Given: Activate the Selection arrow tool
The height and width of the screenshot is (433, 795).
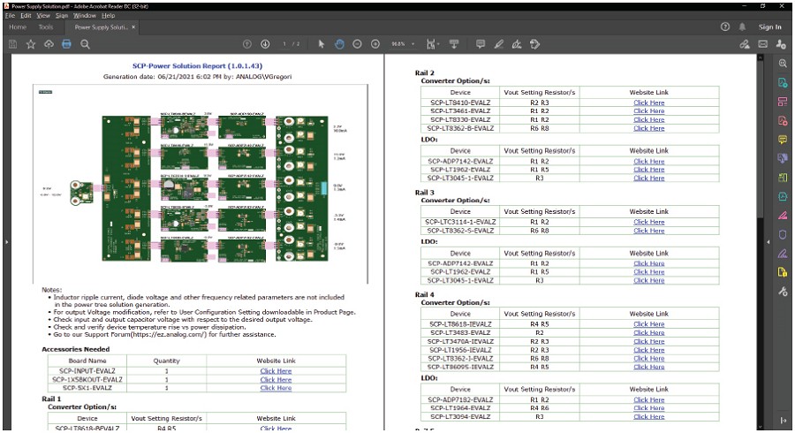Looking at the screenshot, I should (321, 44).
